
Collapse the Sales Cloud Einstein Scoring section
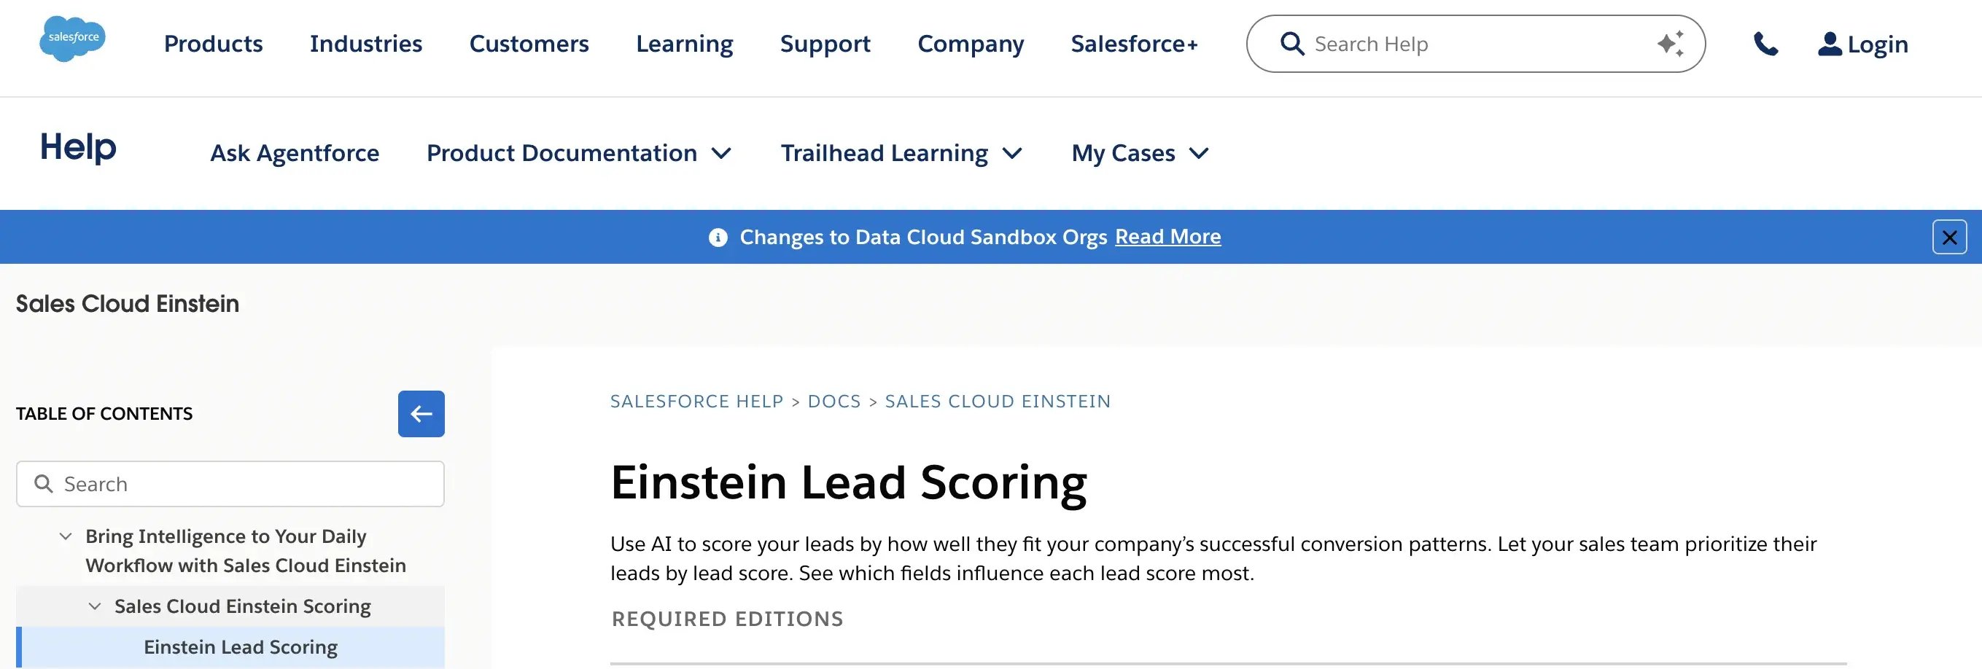pos(95,607)
